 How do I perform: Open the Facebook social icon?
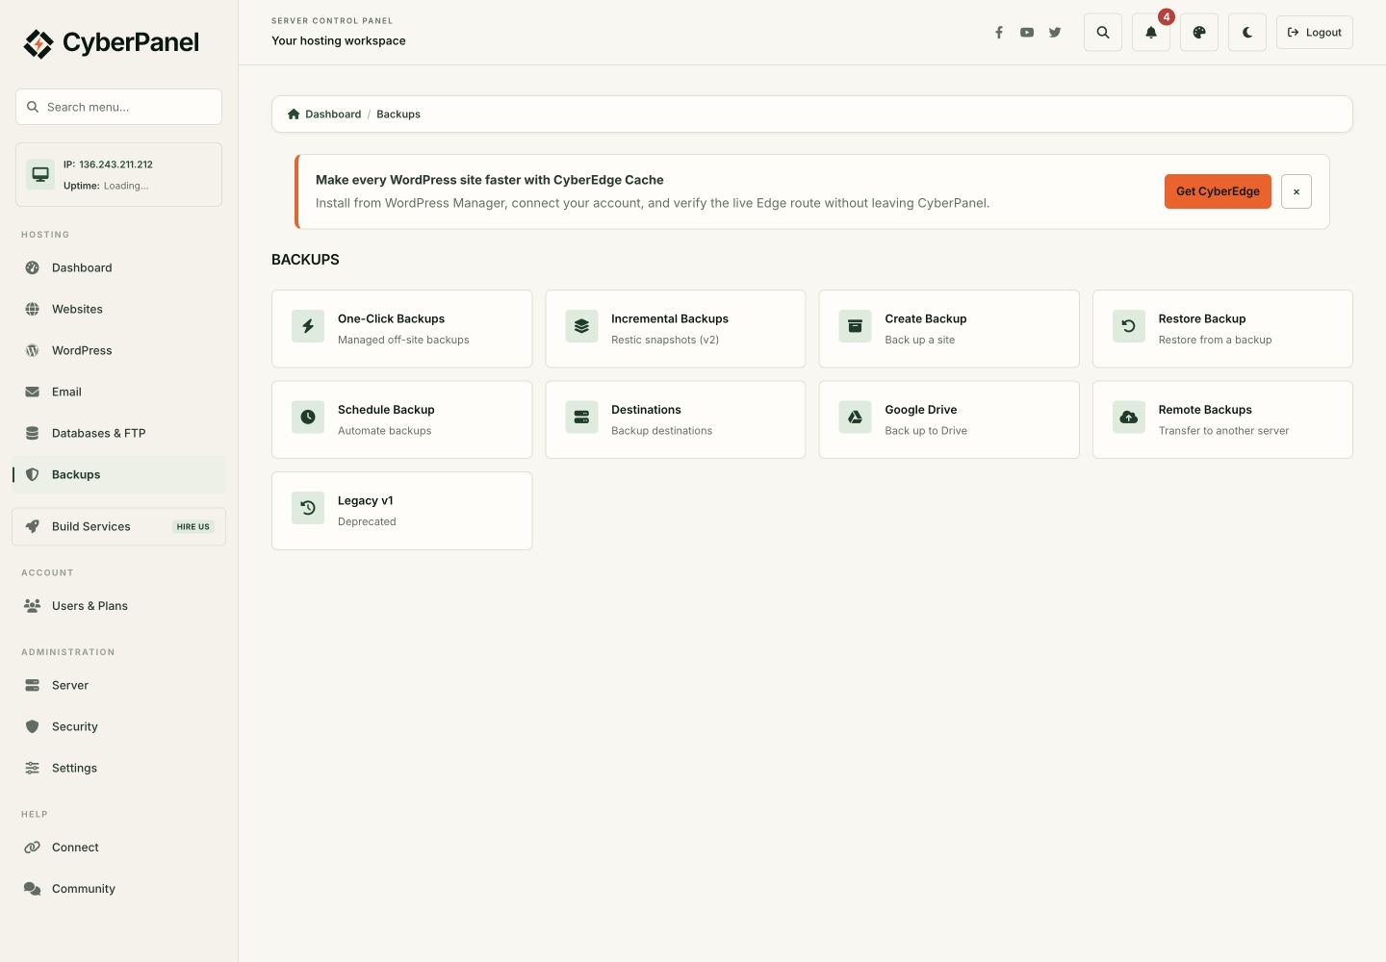coord(999,33)
